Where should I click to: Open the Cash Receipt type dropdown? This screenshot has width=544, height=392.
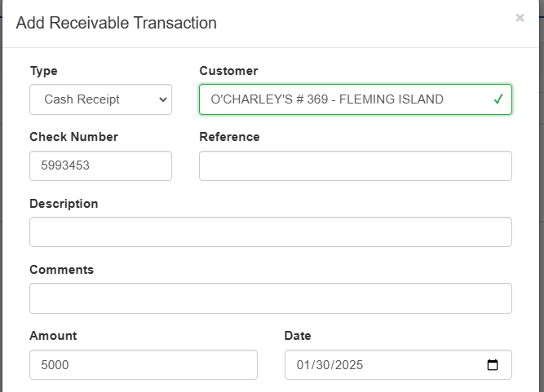[100, 99]
